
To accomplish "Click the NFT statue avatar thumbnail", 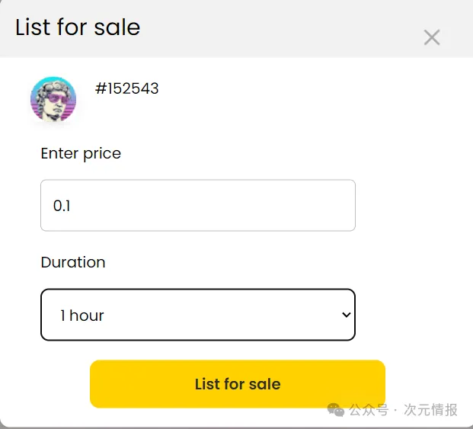I will [53, 100].
